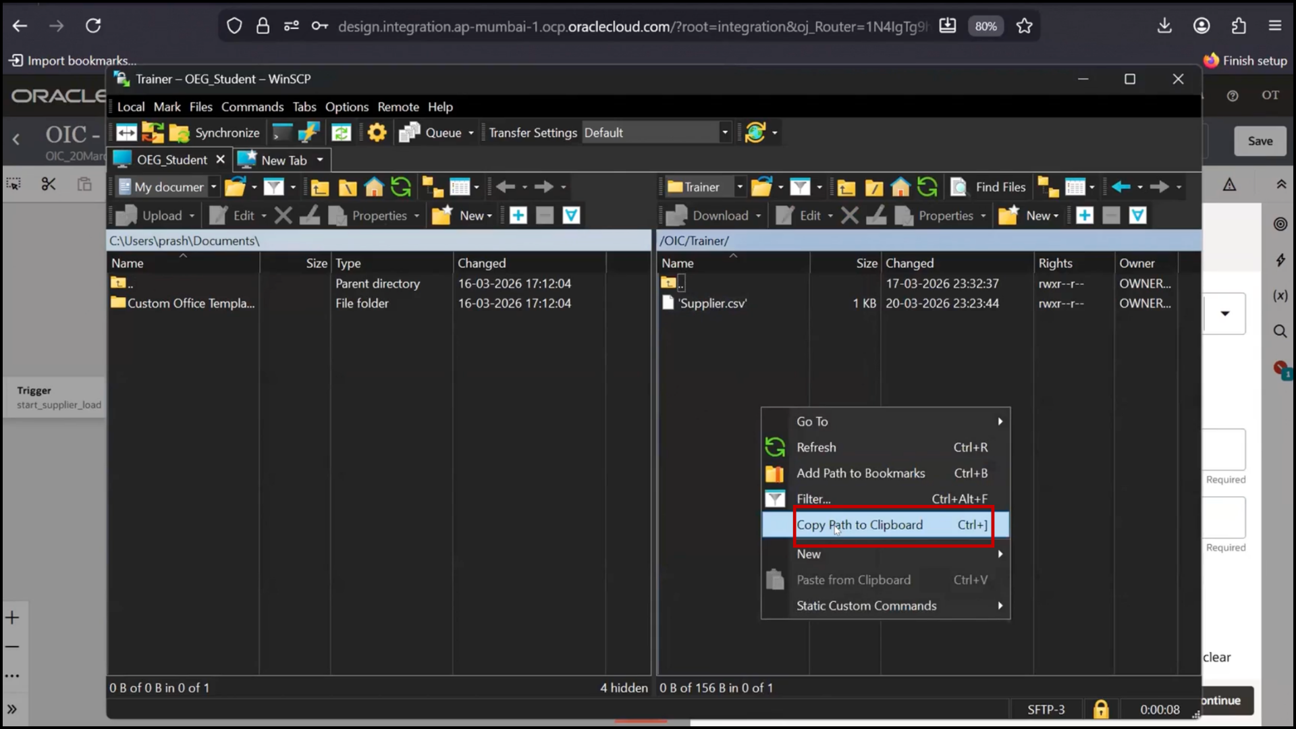Choose Refresh from context menu
Image resolution: width=1296 pixels, height=729 pixels.
[886, 447]
